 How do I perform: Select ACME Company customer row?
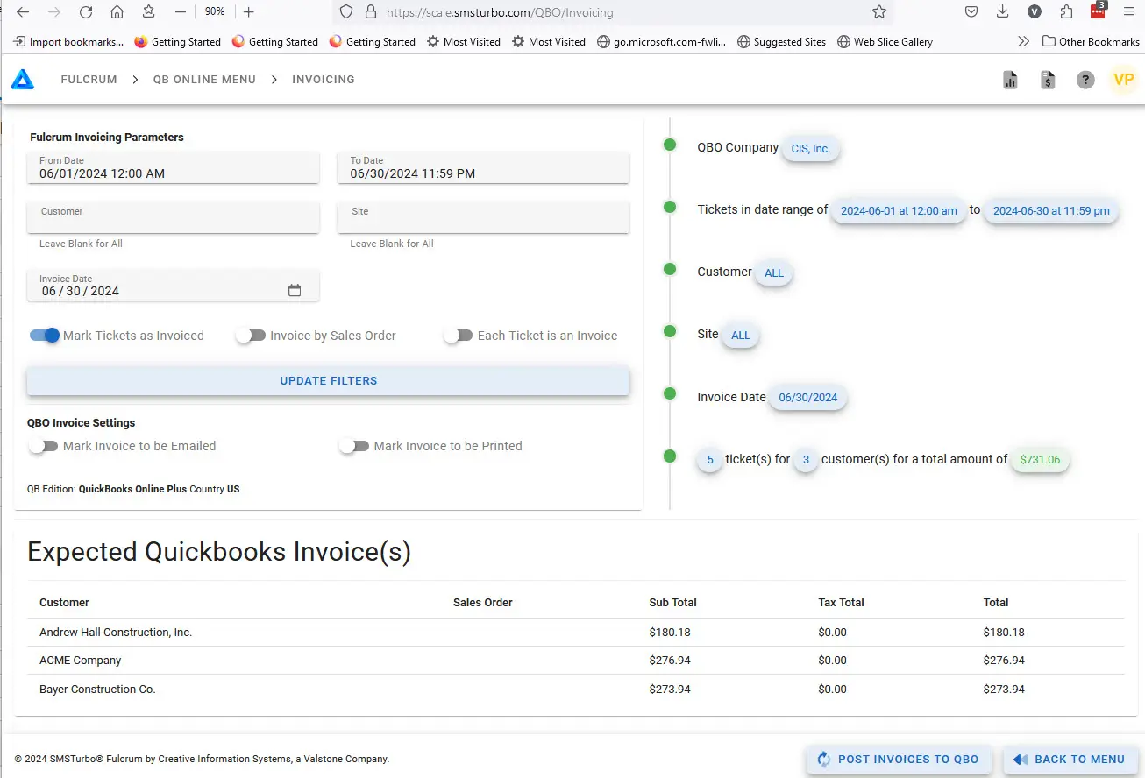575,661
